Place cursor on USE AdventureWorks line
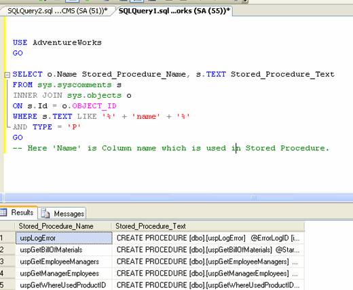353x290 pixels. pos(57,43)
